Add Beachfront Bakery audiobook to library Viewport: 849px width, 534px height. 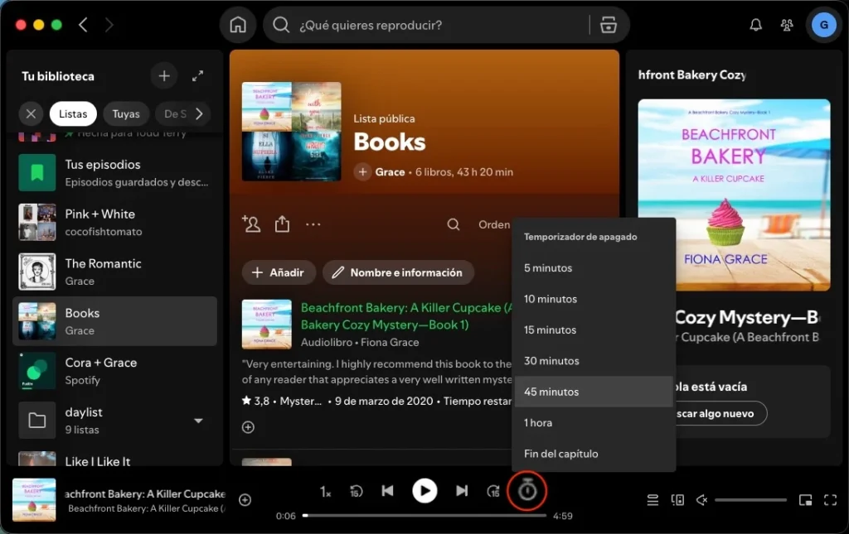pos(248,427)
